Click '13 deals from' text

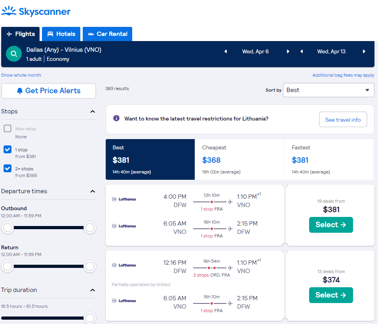tap(331, 271)
